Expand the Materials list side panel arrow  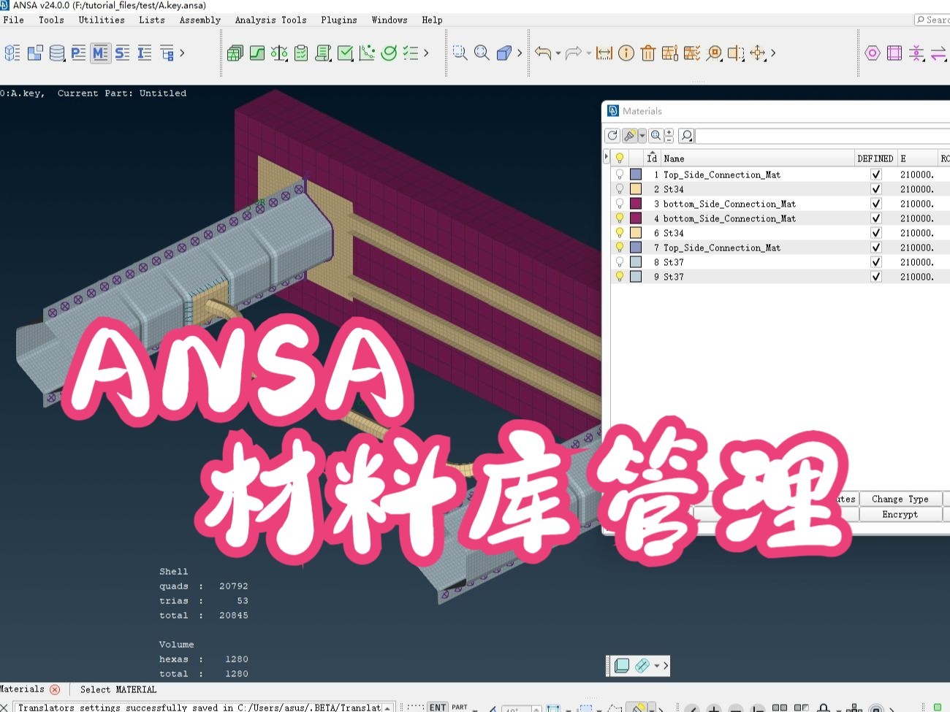(x=606, y=157)
